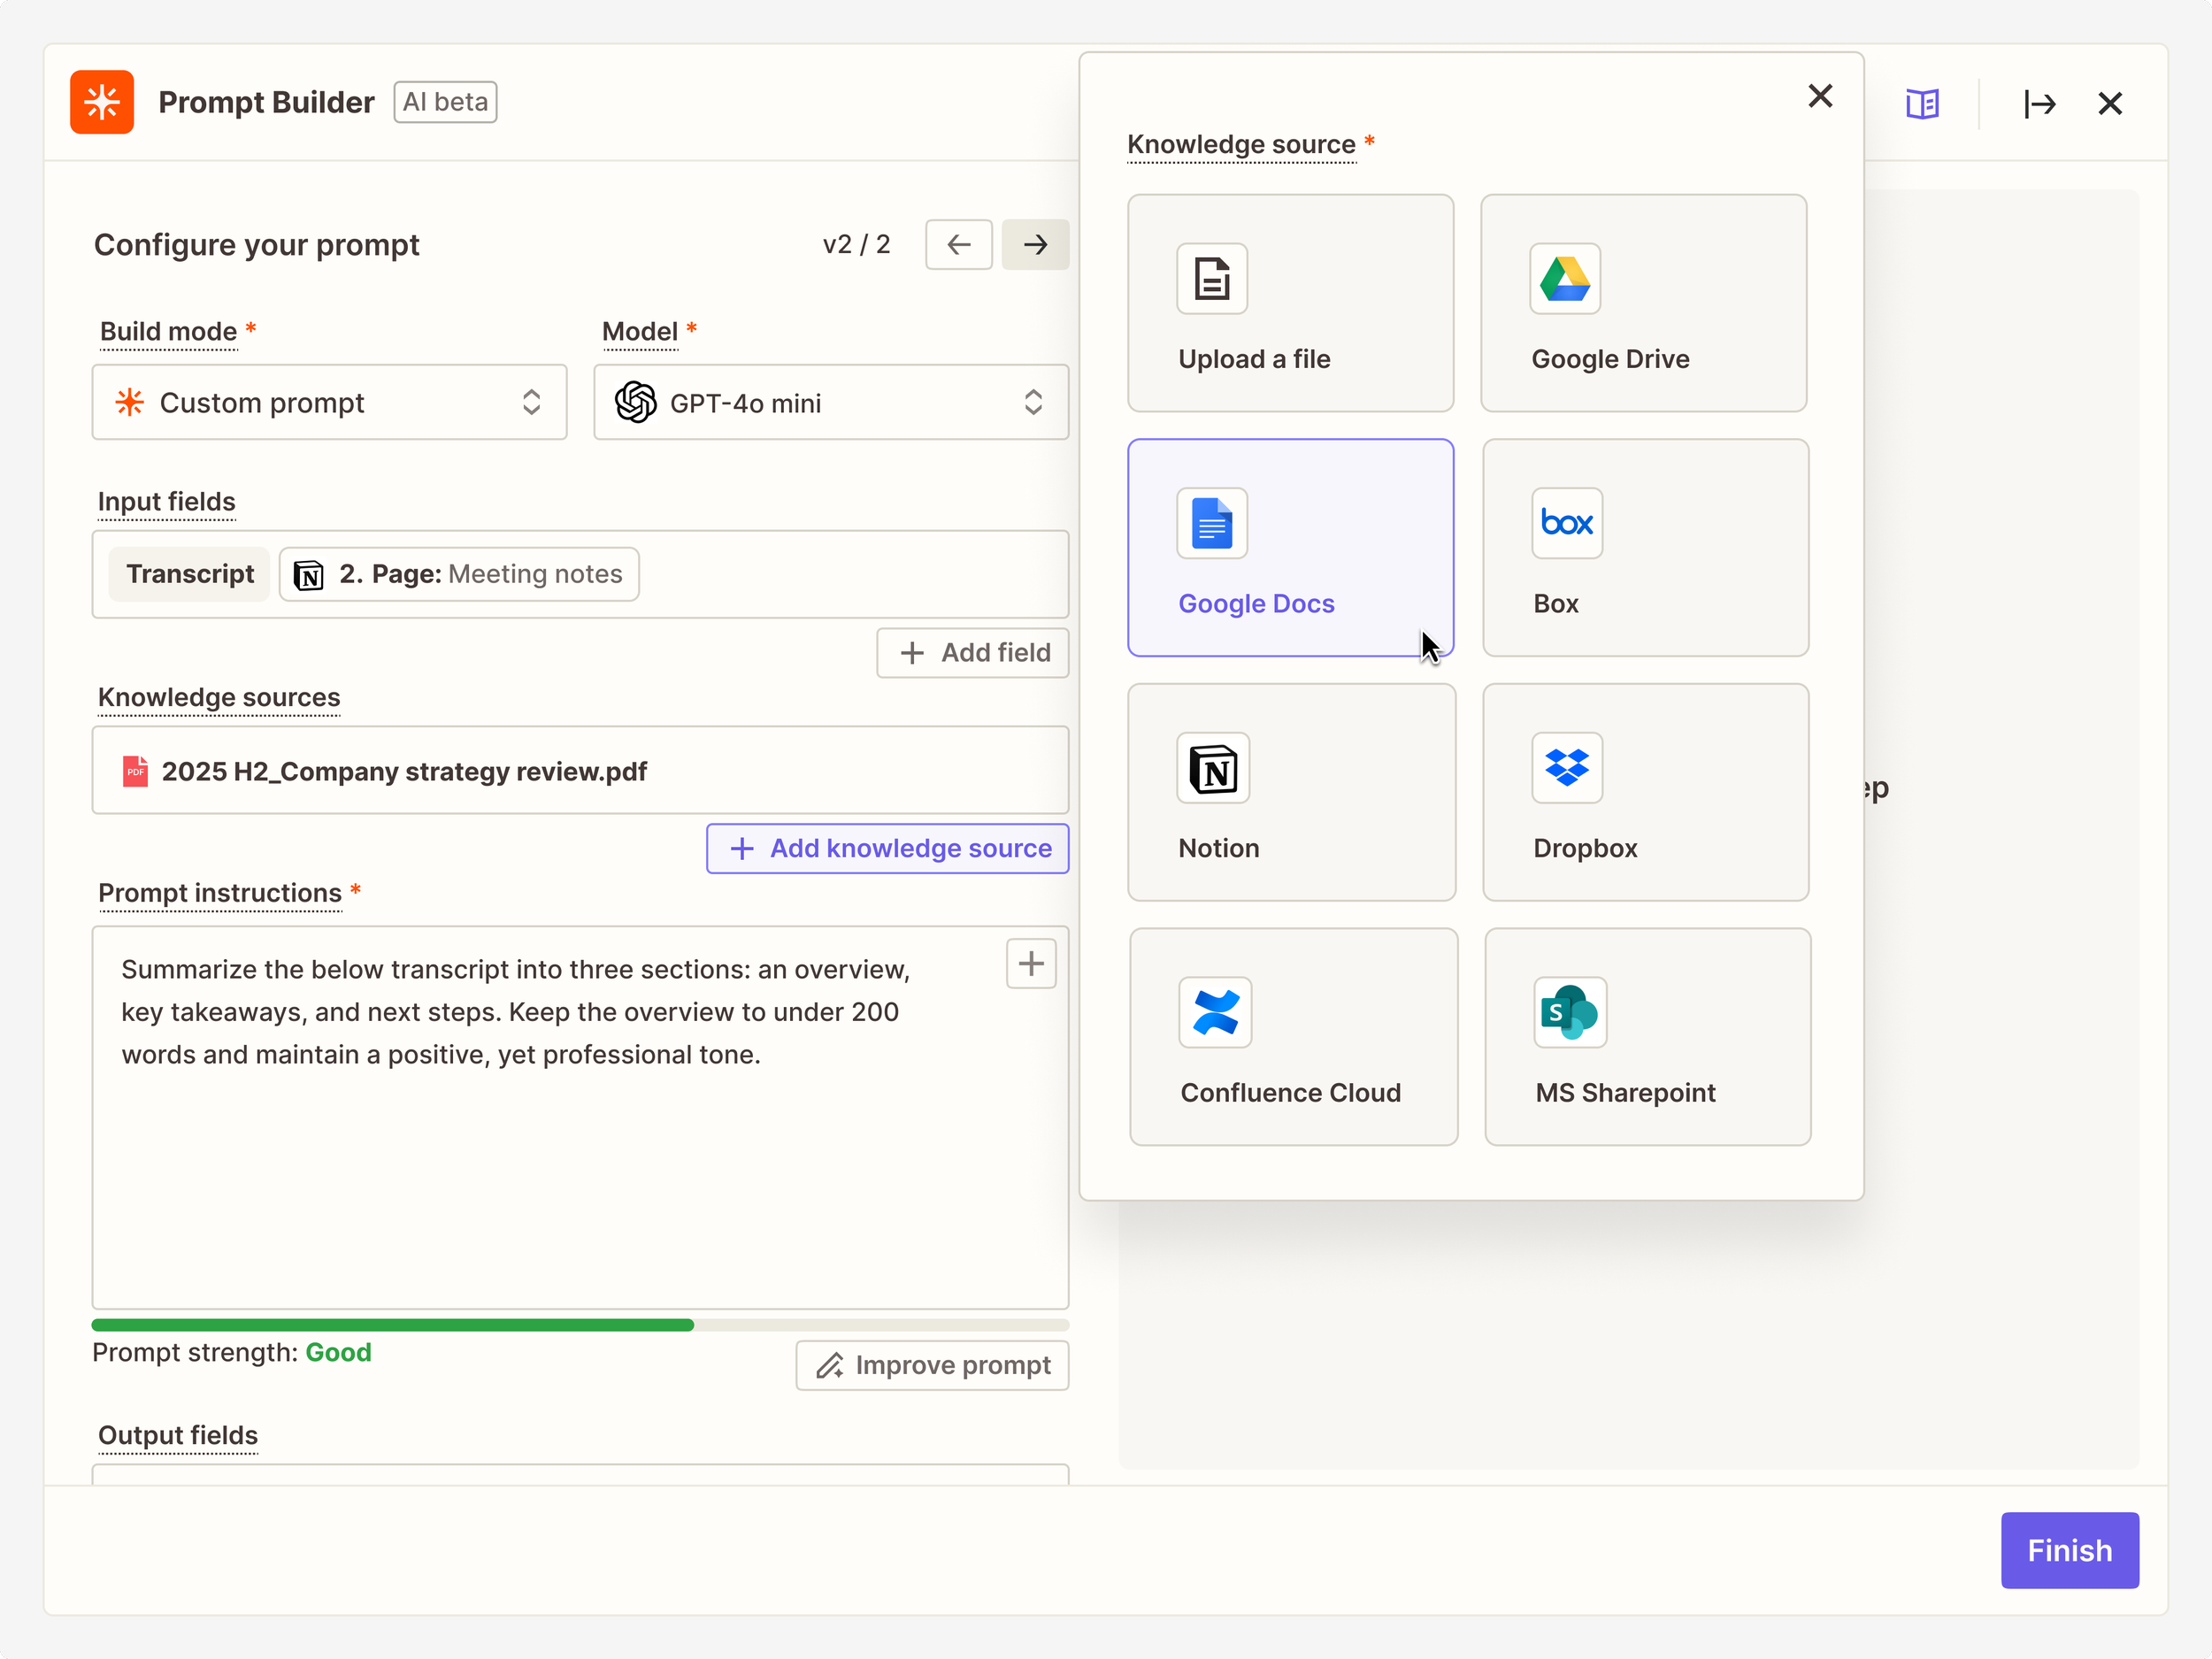Click the Finish button
Viewport: 2212px width, 1659px height.
click(2069, 1550)
